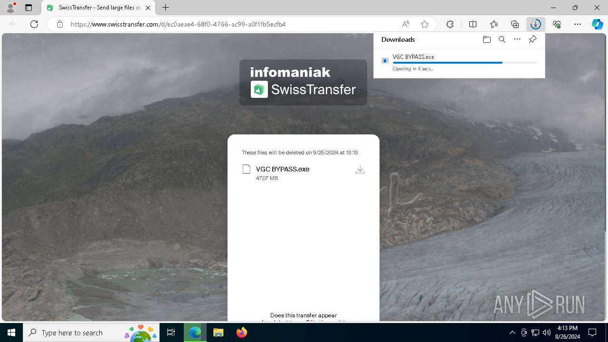The width and height of the screenshot is (608, 342).
Task: Search downloads in Downloads panel
Action: (502, 39)
